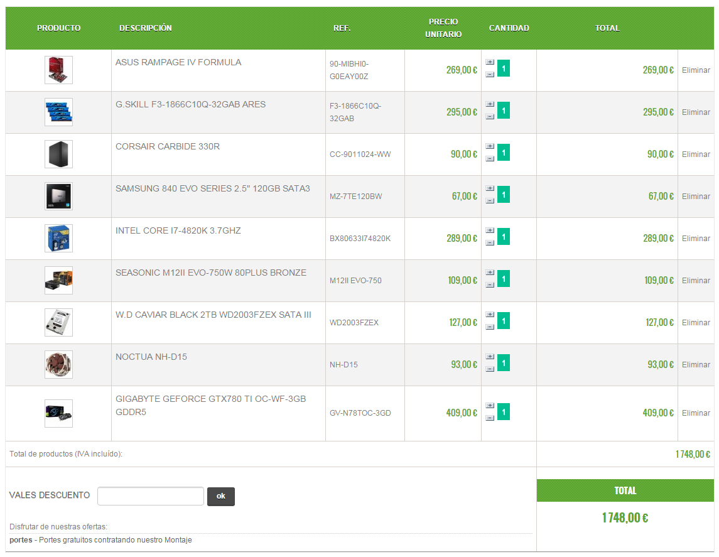
Task: Click the Noctua cooler thumbnail
Action: (x=58, y=364)
